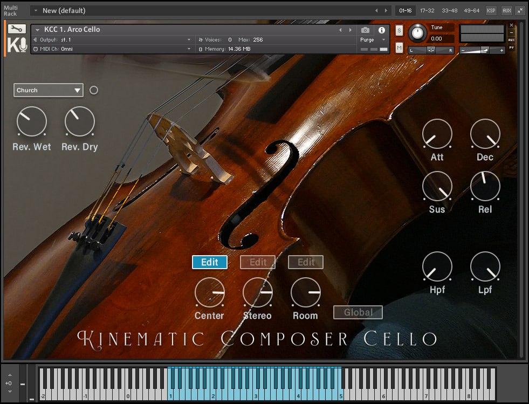Toggle the Edit button above Room
The image size is (529, 404).
(x=306, y=262)
